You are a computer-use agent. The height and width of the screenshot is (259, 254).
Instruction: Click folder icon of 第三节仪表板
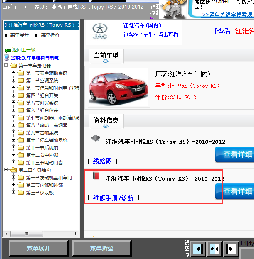pyautogui.click(x=21, y=193)
